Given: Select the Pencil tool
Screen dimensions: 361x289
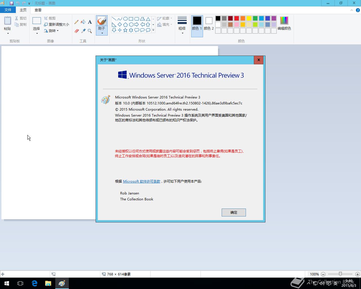Looking at the screenshot, I should click(x=76, y=22).
